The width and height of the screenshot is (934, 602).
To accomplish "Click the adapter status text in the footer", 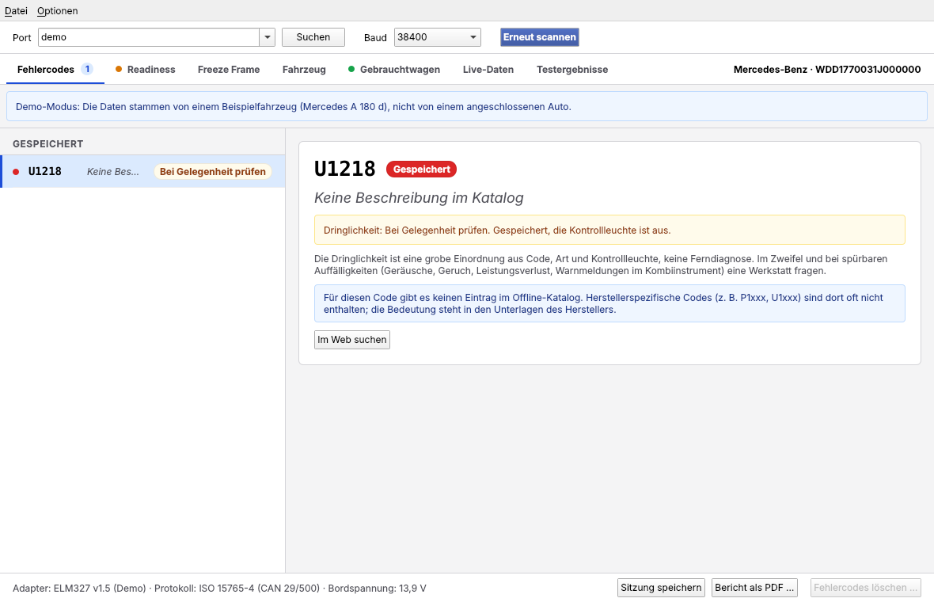I will pos(219,589).
